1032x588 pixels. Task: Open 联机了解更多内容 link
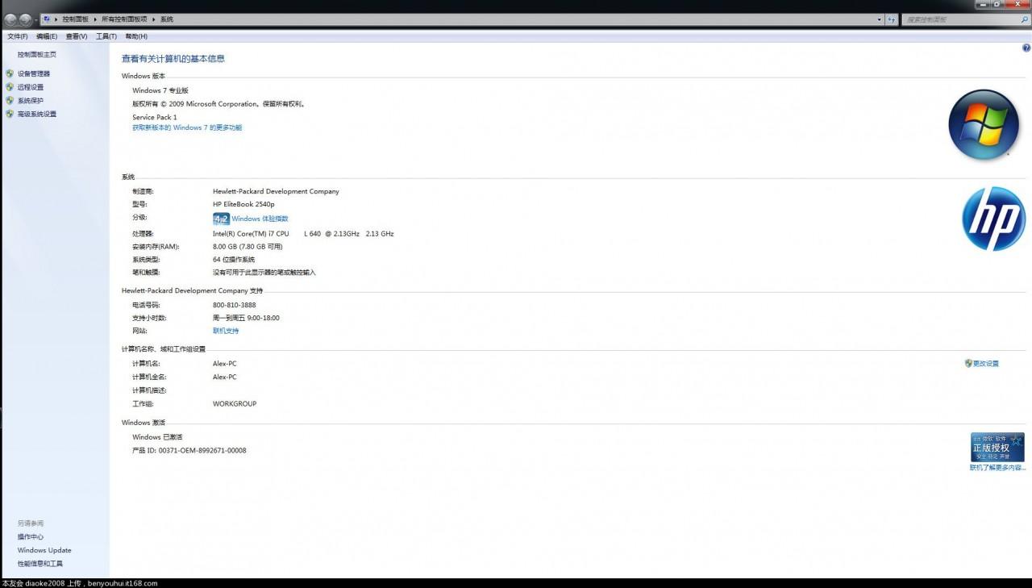click(997, 468)
